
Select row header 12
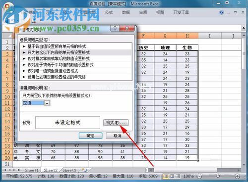(x=7, y=109)
